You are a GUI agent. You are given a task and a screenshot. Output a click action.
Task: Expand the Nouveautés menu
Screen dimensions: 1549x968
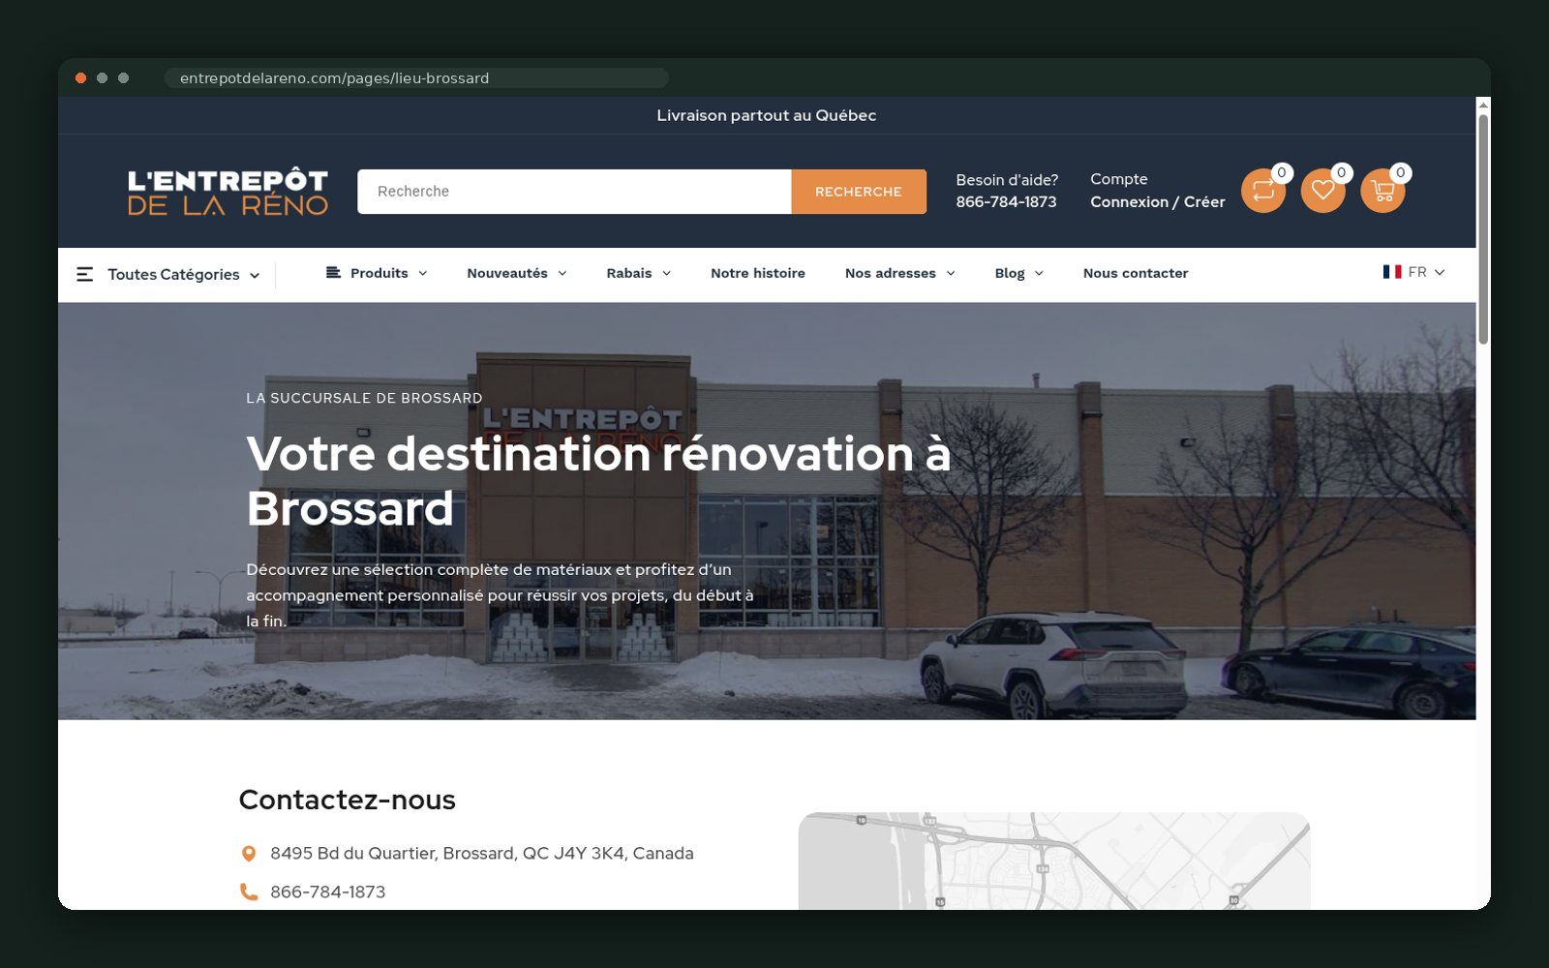tap(517, 274)
